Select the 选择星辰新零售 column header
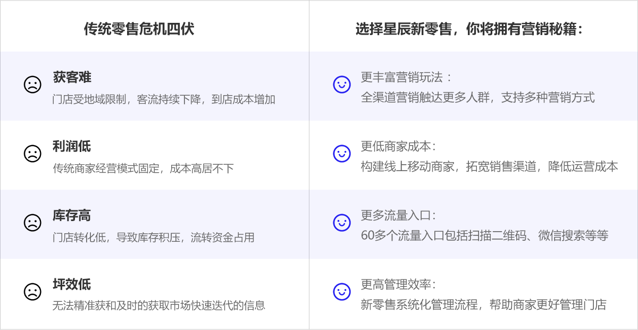 [x=469, y=29]
